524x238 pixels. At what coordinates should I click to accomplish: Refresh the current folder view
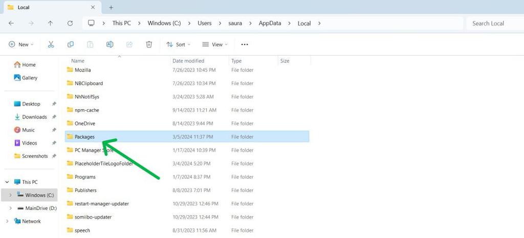(x=70, y=23)
